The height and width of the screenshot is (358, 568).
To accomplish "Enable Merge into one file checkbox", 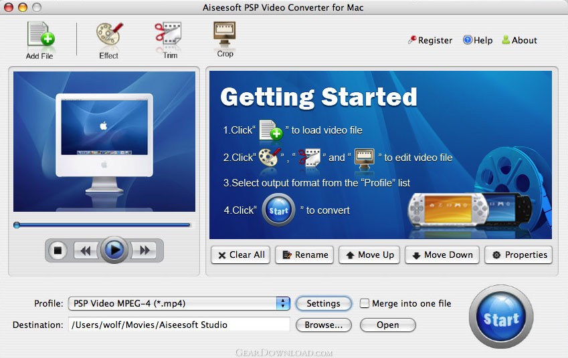I will click(x=365, y=303).
